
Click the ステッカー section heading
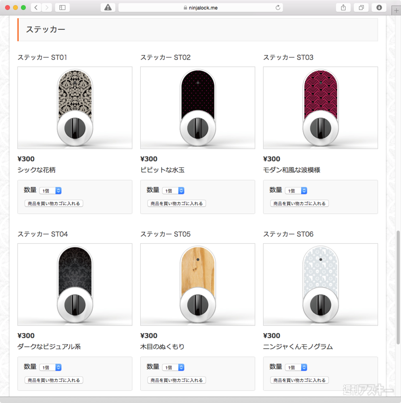[x=46, y=29]
